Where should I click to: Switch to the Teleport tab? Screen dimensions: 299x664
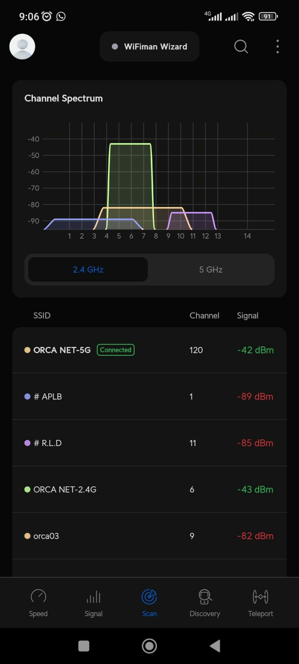(260, 602)
